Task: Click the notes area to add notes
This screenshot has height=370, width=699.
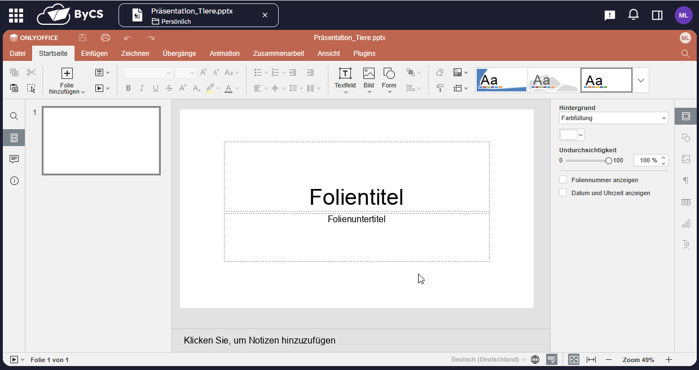Action: [260, 340]
